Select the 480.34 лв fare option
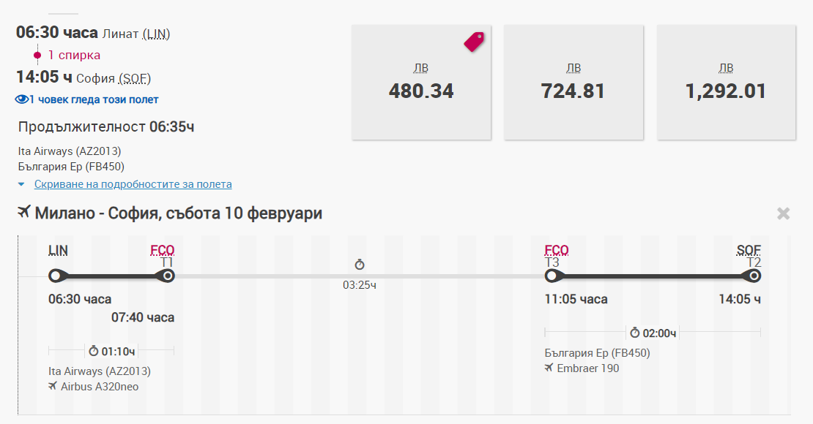Viewport: 813px width, 424px height. 421,82
